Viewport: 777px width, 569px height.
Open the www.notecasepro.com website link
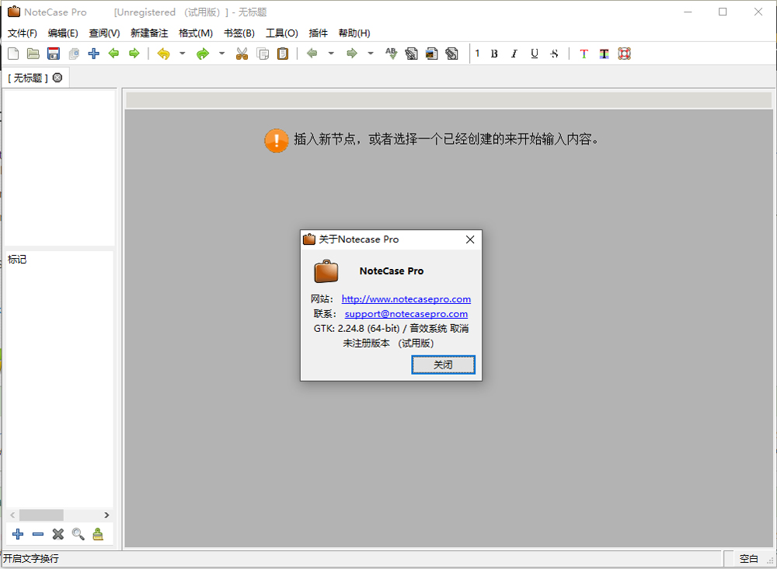coord(406,299)
